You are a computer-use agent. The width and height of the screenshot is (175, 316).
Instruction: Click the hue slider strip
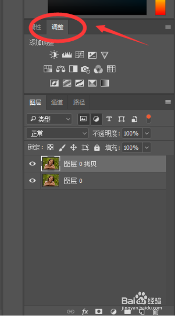(x=160, y=7)
